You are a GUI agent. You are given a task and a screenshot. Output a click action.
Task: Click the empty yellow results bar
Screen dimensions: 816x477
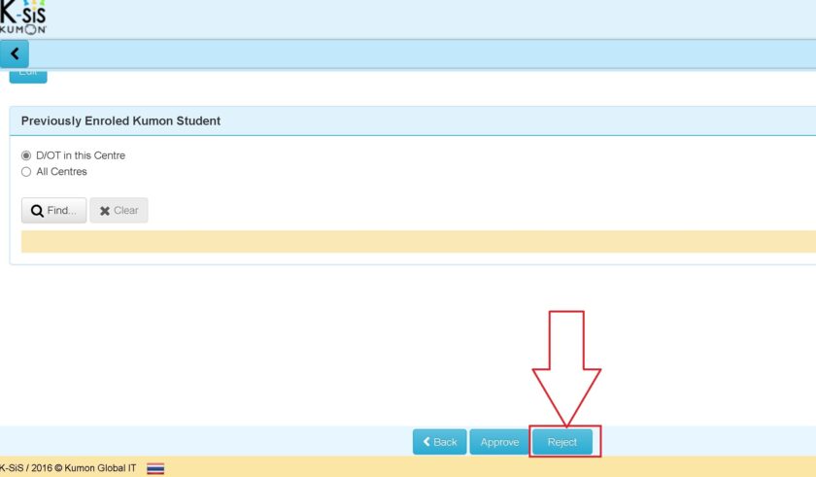coord(418,242)
